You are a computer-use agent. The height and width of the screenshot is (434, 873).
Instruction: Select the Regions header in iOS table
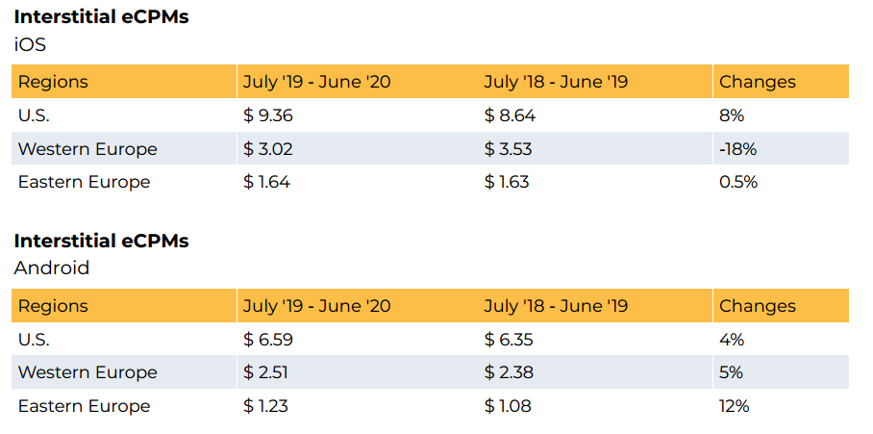pyautogui.click(x=53, y=82)
